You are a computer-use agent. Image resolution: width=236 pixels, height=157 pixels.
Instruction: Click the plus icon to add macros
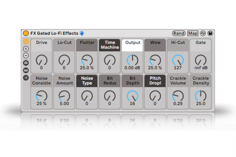(x=26, y=49)
